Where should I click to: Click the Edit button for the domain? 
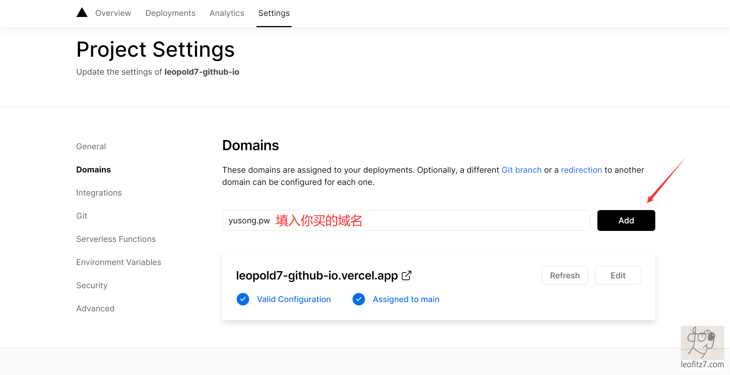coord(618,275)
